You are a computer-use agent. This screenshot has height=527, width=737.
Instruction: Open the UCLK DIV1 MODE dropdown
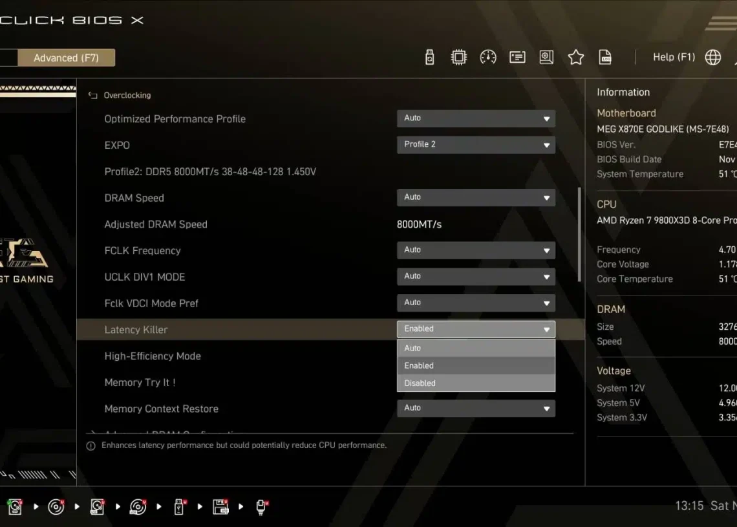(x=476, y=276)
